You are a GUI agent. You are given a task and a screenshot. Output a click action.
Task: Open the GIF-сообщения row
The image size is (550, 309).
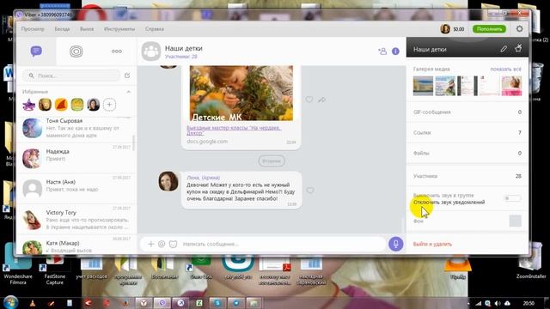click(x=467, y=112)
